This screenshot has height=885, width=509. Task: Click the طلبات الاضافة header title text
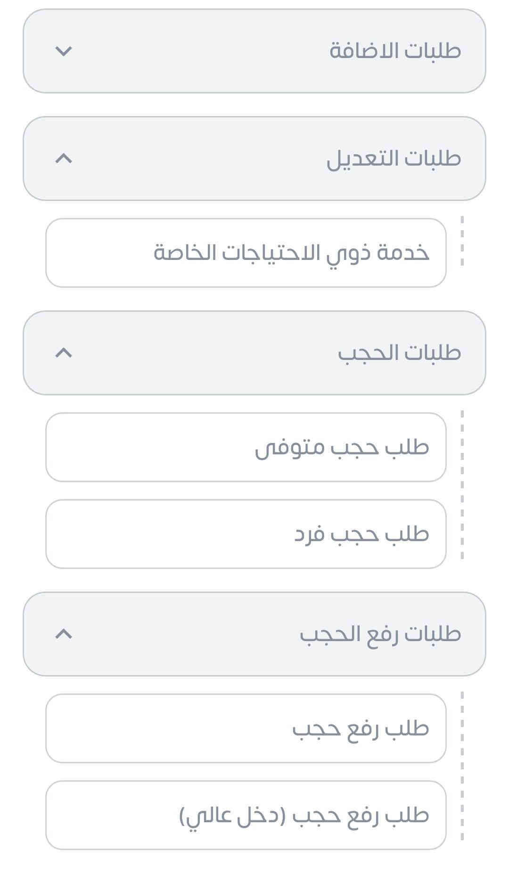(x=395, y=51)
